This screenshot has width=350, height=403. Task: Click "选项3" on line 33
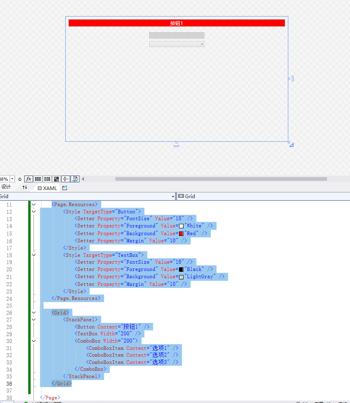click(x=159, y=362)
